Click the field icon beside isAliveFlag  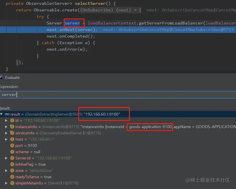click(12, 164)
